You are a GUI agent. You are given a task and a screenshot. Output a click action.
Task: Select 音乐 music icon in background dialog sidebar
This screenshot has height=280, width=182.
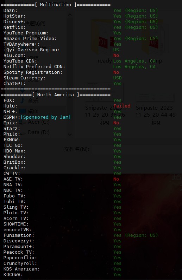(23, 100)
